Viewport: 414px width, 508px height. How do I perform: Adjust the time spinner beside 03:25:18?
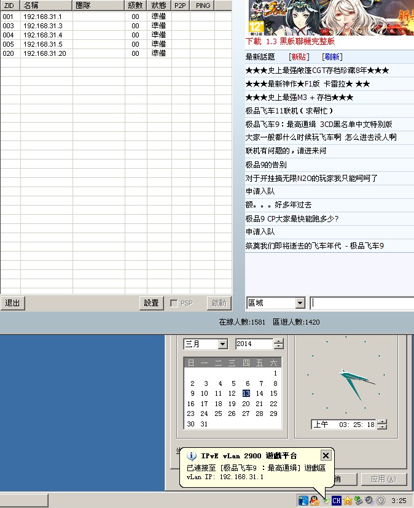pyautogui.click(x=381, y=424)
